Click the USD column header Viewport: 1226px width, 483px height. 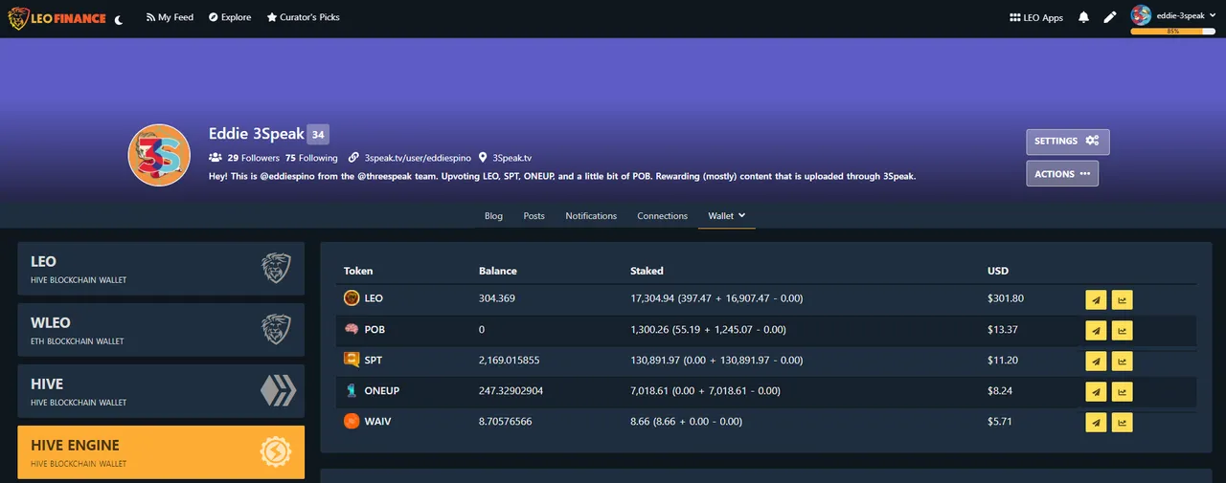pyautogui.click(x=998, y=271)
